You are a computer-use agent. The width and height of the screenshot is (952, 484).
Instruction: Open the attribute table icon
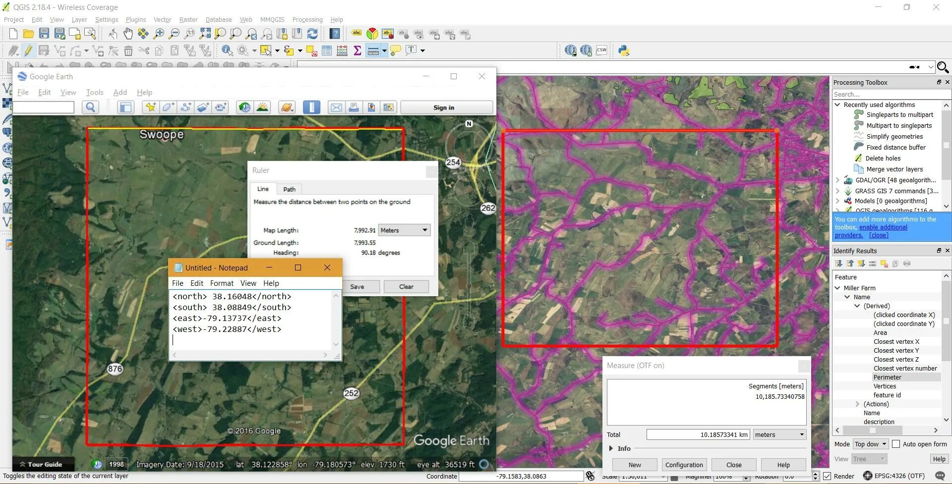pyautogui.click(x=326, y=50)
